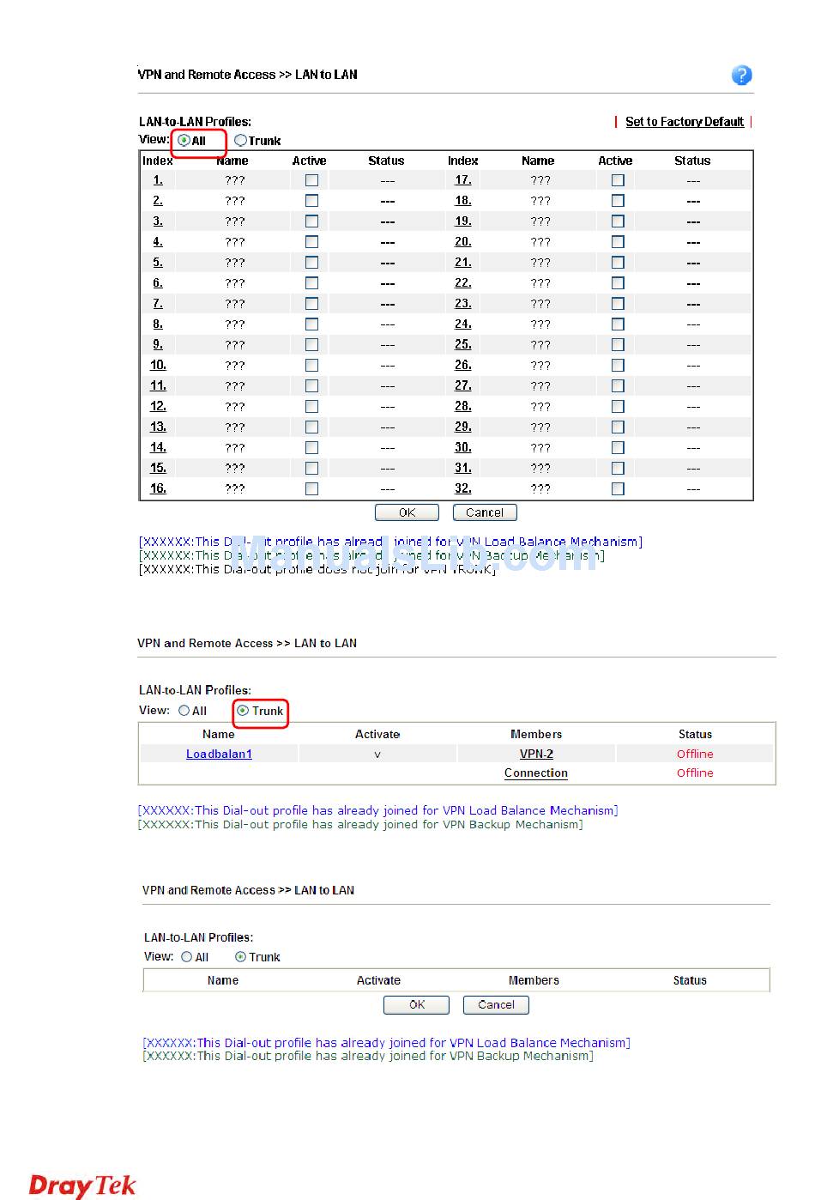The width and height of the screenshot is (815, 1200).
Task: Enable Active checkbox for profile index 10
Action: click(311, 366)
